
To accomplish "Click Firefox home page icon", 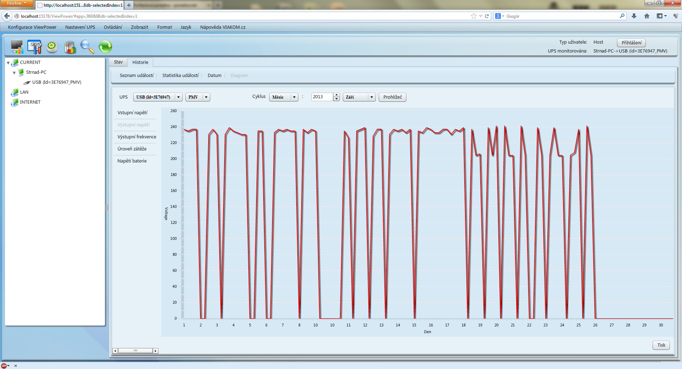I will pos(646,16).
